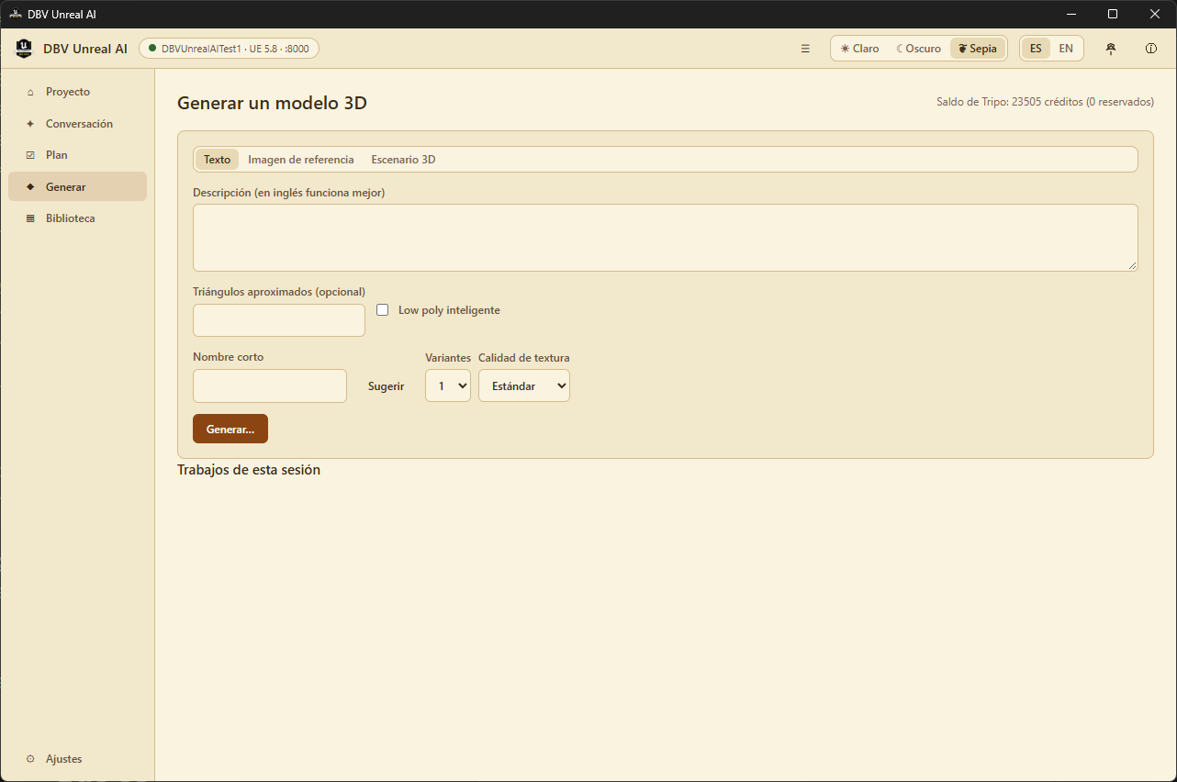Maximize the DBV Unreal AI window
Image resolution: width=1177 pixels, height=782 pixels.
1113,14
